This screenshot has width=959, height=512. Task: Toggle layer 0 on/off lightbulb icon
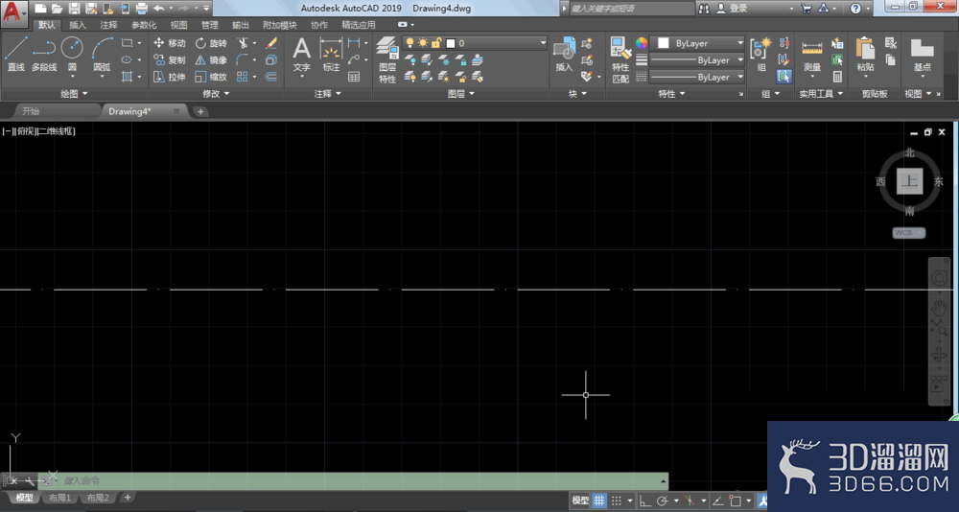pos(409,43)
